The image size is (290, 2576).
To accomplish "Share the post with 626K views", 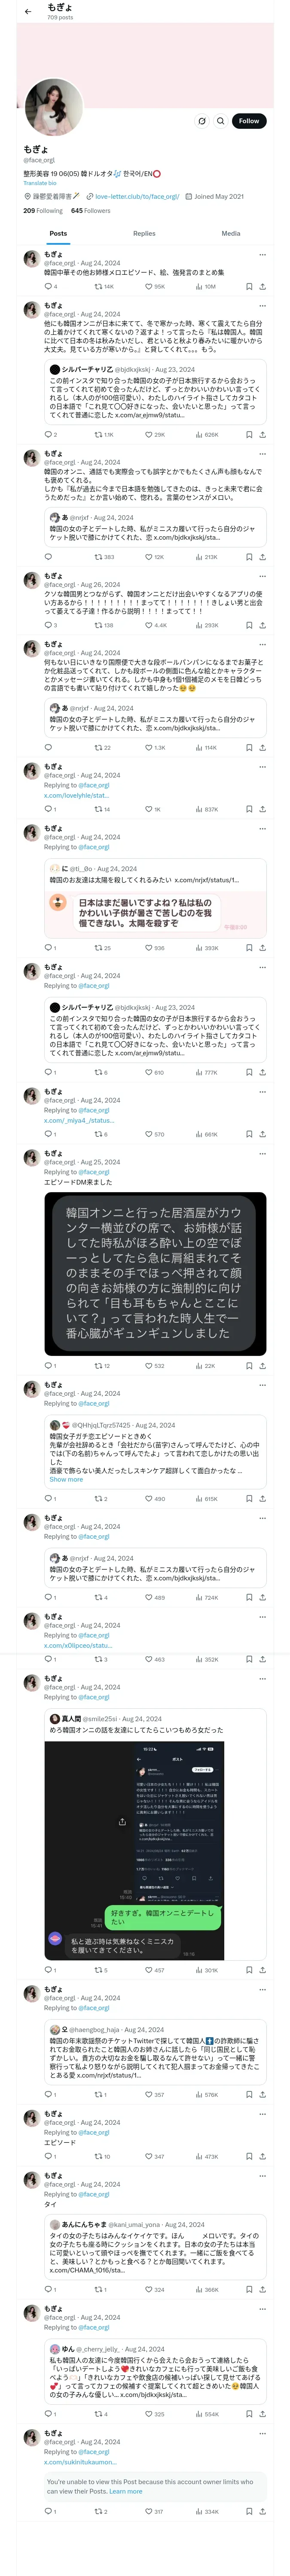I will [x=263, y=435].
